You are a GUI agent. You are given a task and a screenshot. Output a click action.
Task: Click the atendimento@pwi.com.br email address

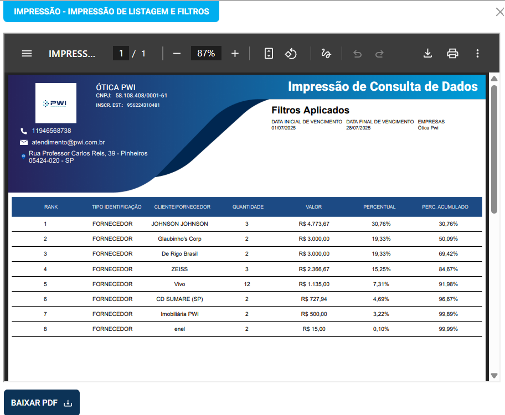tap(68, 142)
